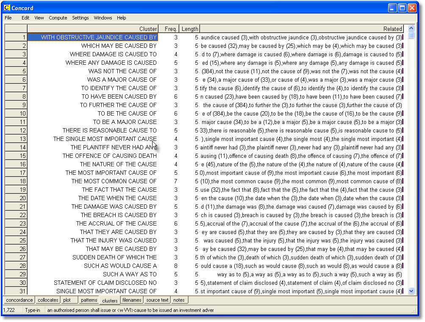Click the Related column header

coord(302,29)
